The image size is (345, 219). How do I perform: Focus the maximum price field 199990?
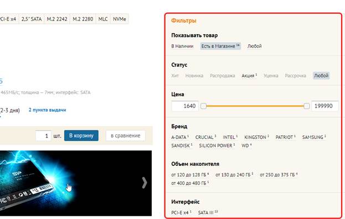tap(325, 106)
